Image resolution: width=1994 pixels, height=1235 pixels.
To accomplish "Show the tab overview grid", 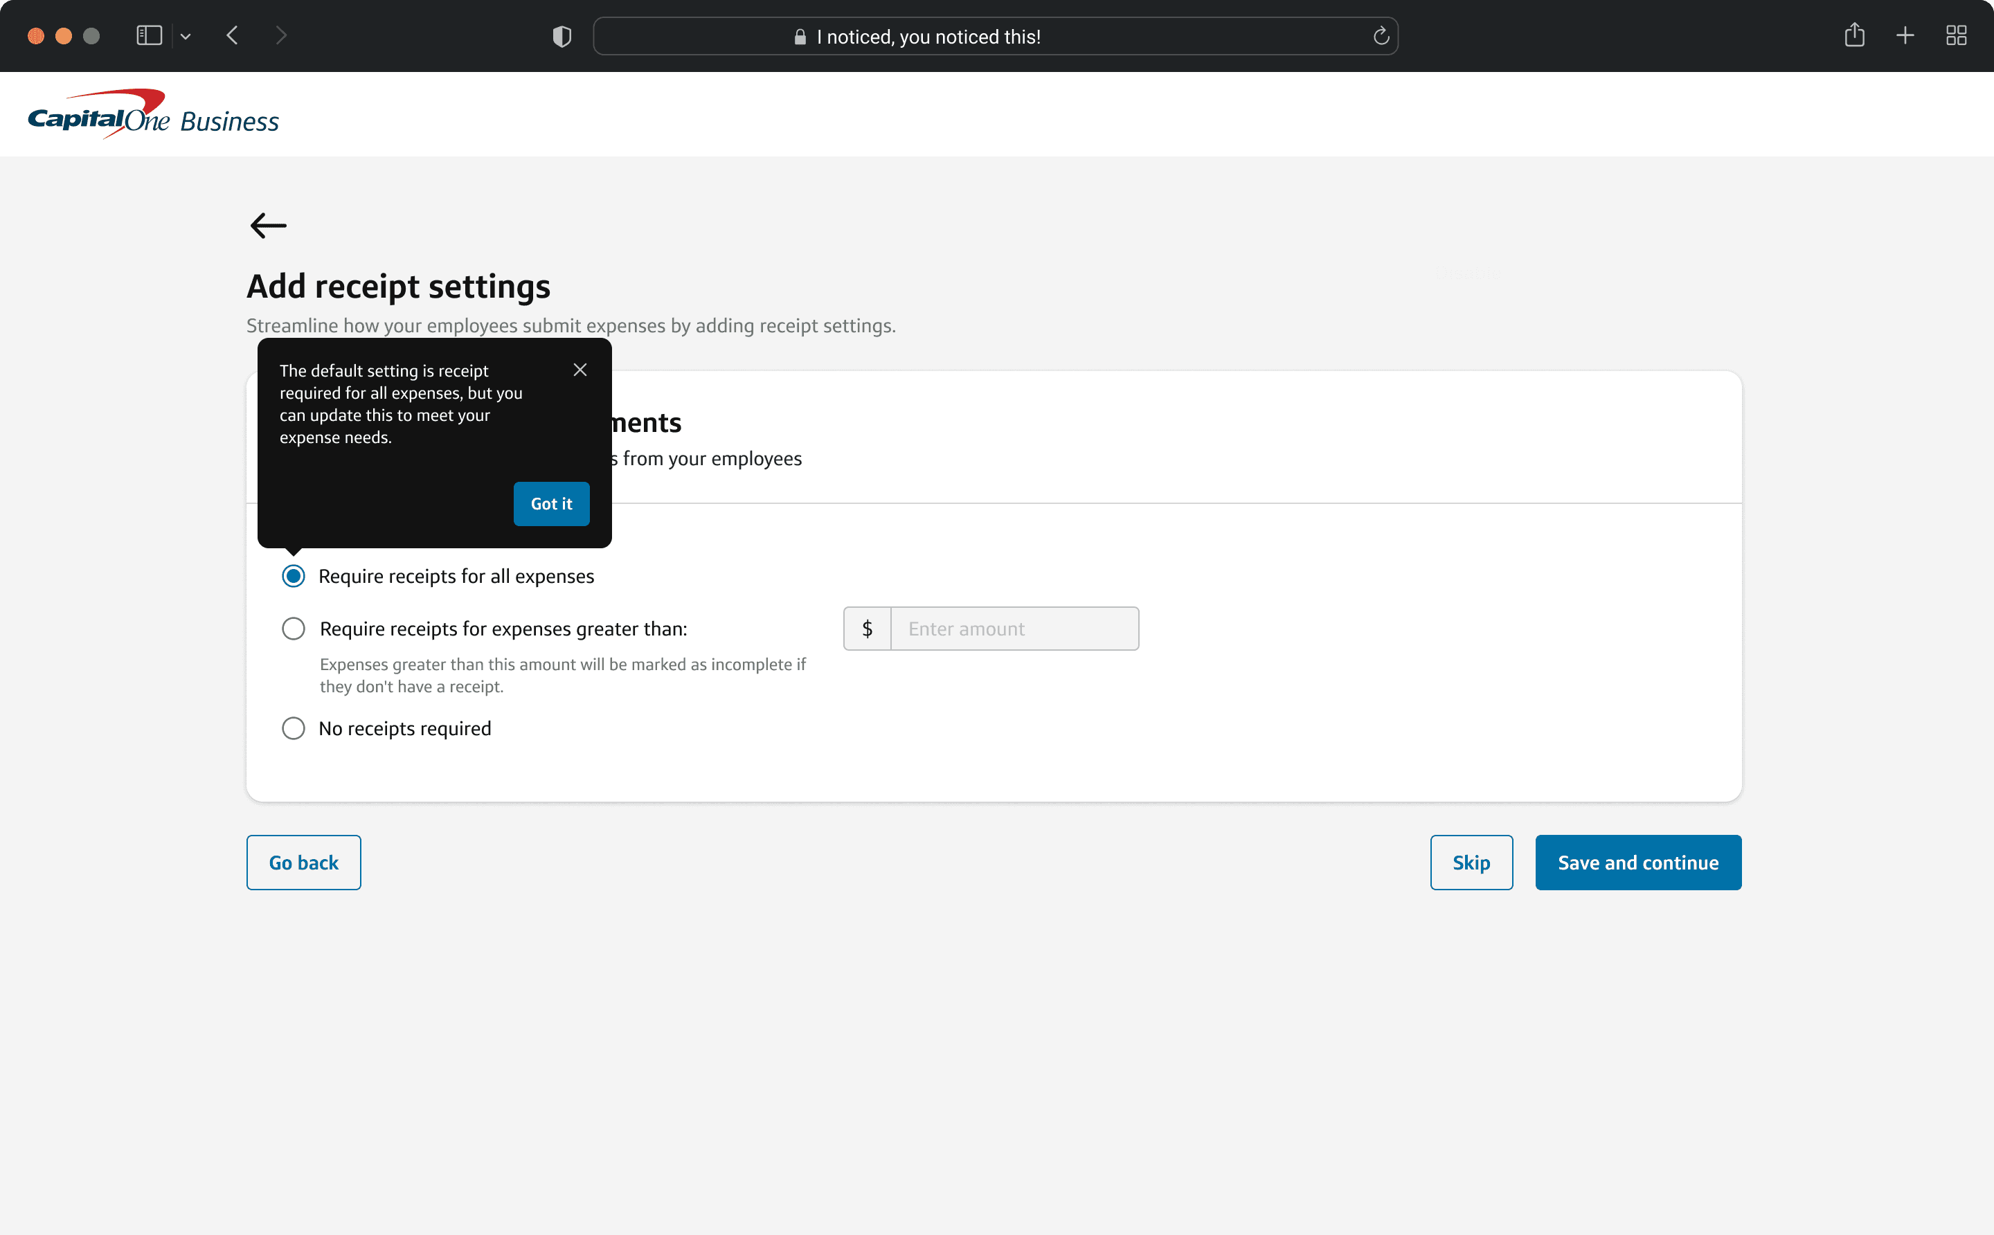I will click(1956, 36).
